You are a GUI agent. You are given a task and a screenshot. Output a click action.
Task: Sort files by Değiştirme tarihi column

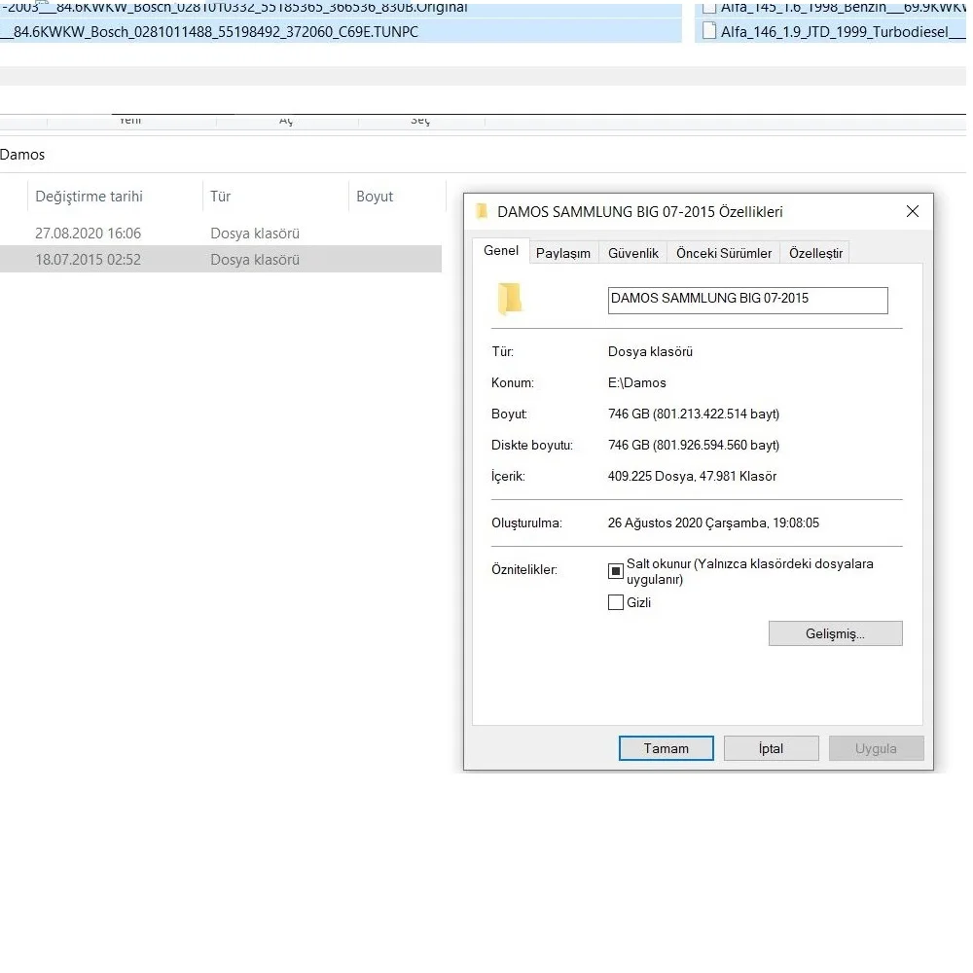[x=89, y=196]
